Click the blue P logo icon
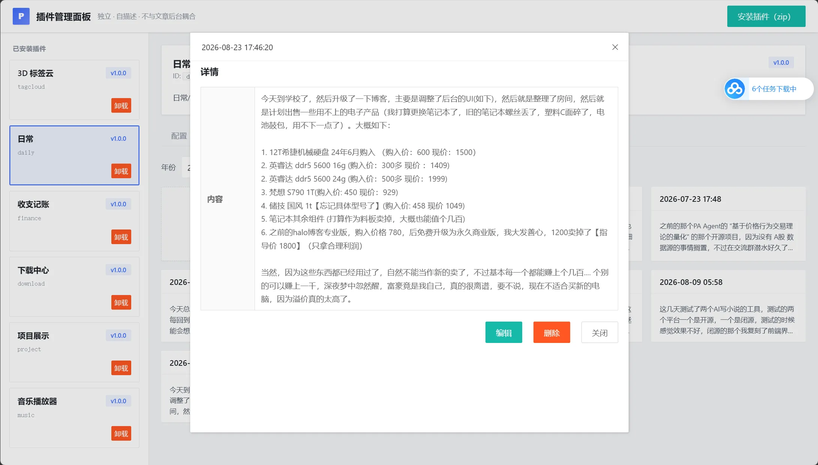 pyautogui.click(x=21, y=16)
